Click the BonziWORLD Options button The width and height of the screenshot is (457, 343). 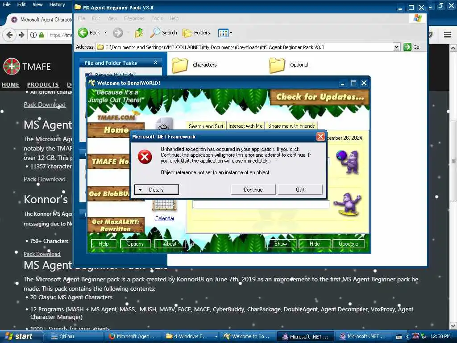(x=135, y=243)
